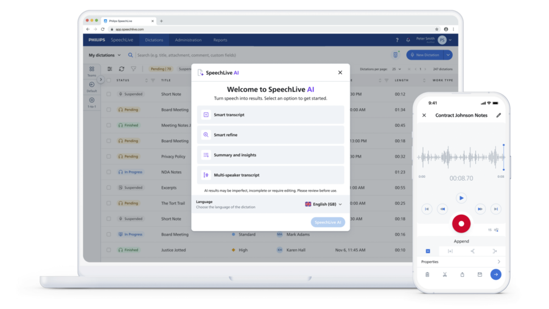Open the Administration tab

pos(188,40)
